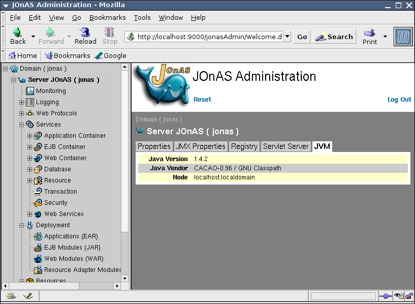
Task: Expand the Application Container node
Action: [x=29, y=136]
